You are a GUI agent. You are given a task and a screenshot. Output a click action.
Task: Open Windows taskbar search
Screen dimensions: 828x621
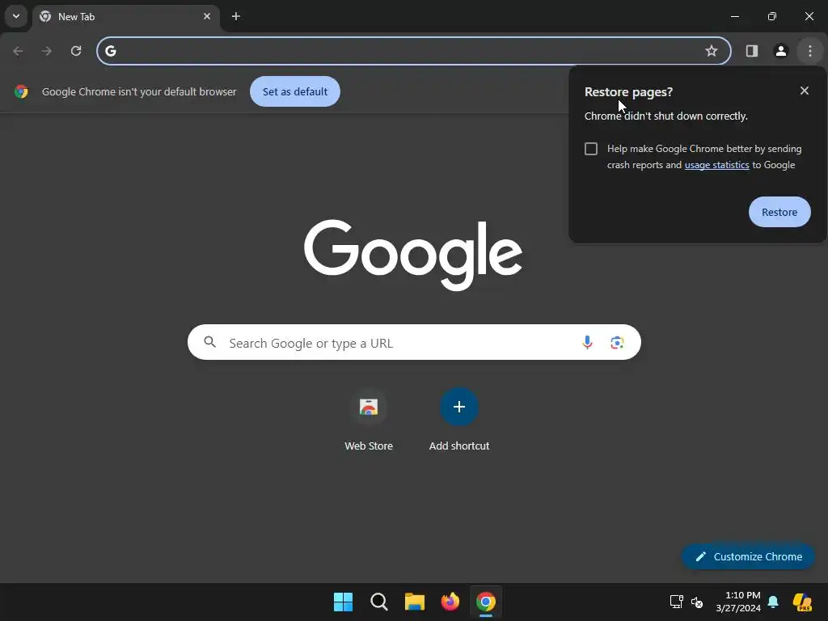[379, 602]
